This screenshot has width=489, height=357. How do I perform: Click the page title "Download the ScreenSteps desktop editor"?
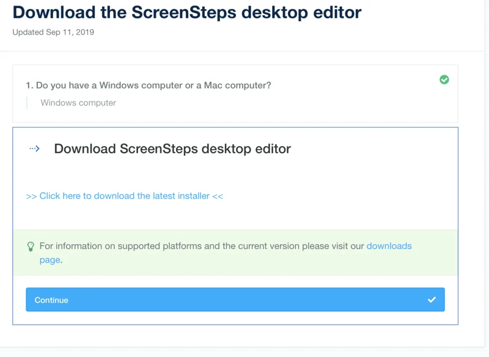tap(187, 12)
